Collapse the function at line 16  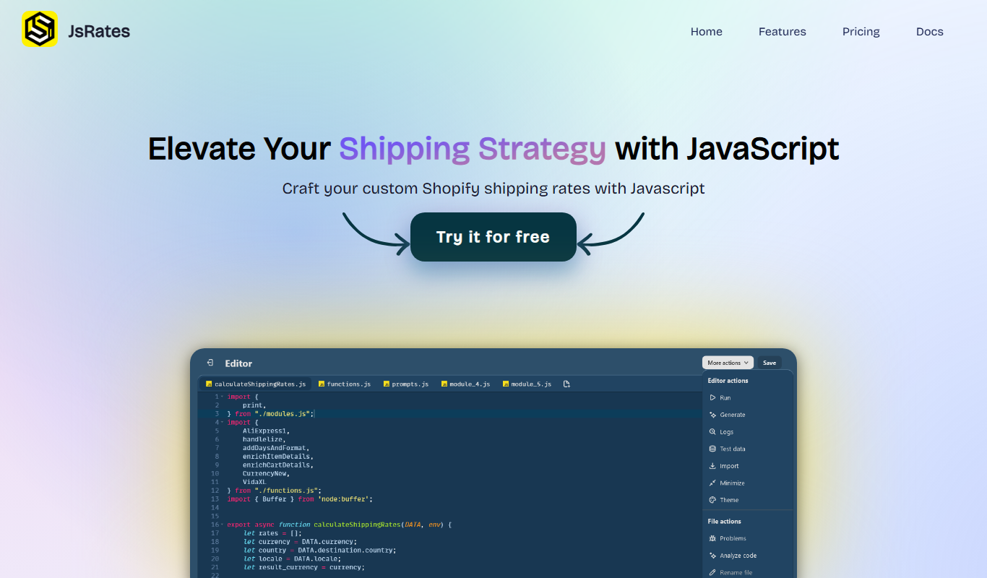[222, 525]
